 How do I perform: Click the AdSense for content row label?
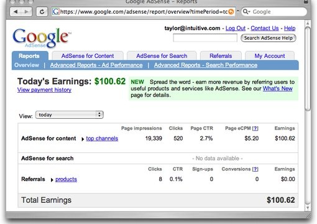click(48, 138)
